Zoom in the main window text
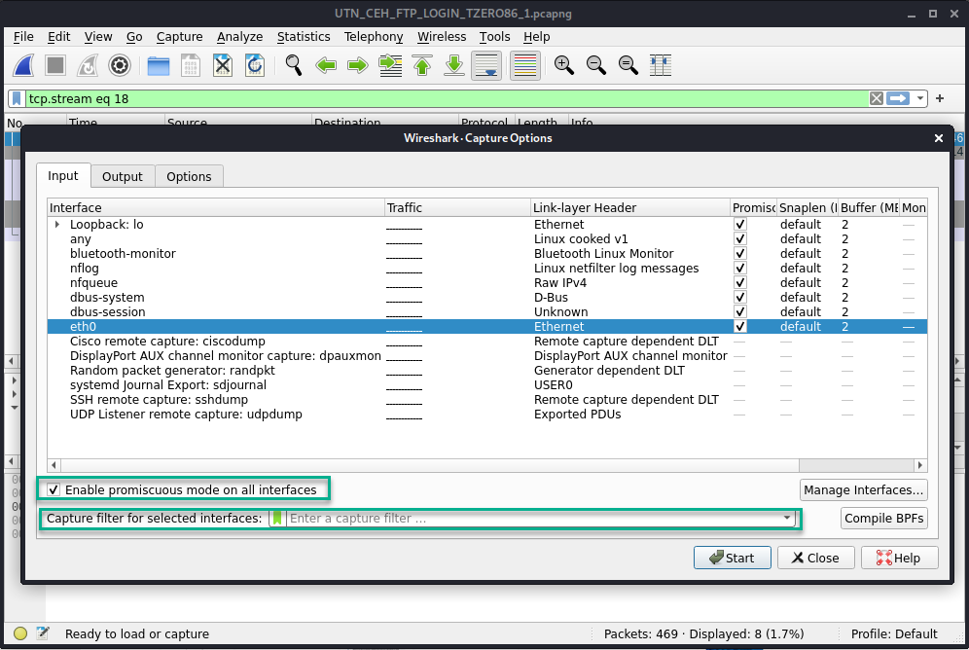969x650 pixels. click(x=563, y=65)
